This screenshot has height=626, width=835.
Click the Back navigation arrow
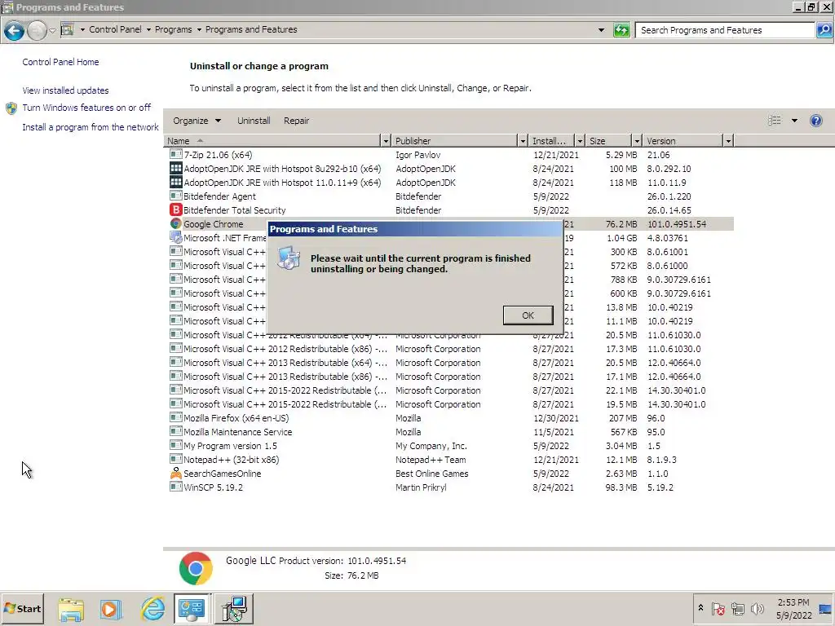[15, 31]
